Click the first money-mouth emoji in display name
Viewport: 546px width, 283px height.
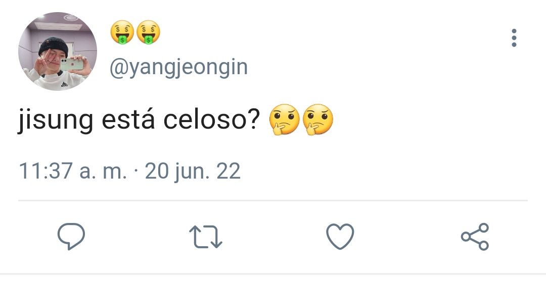pos(122,32)
